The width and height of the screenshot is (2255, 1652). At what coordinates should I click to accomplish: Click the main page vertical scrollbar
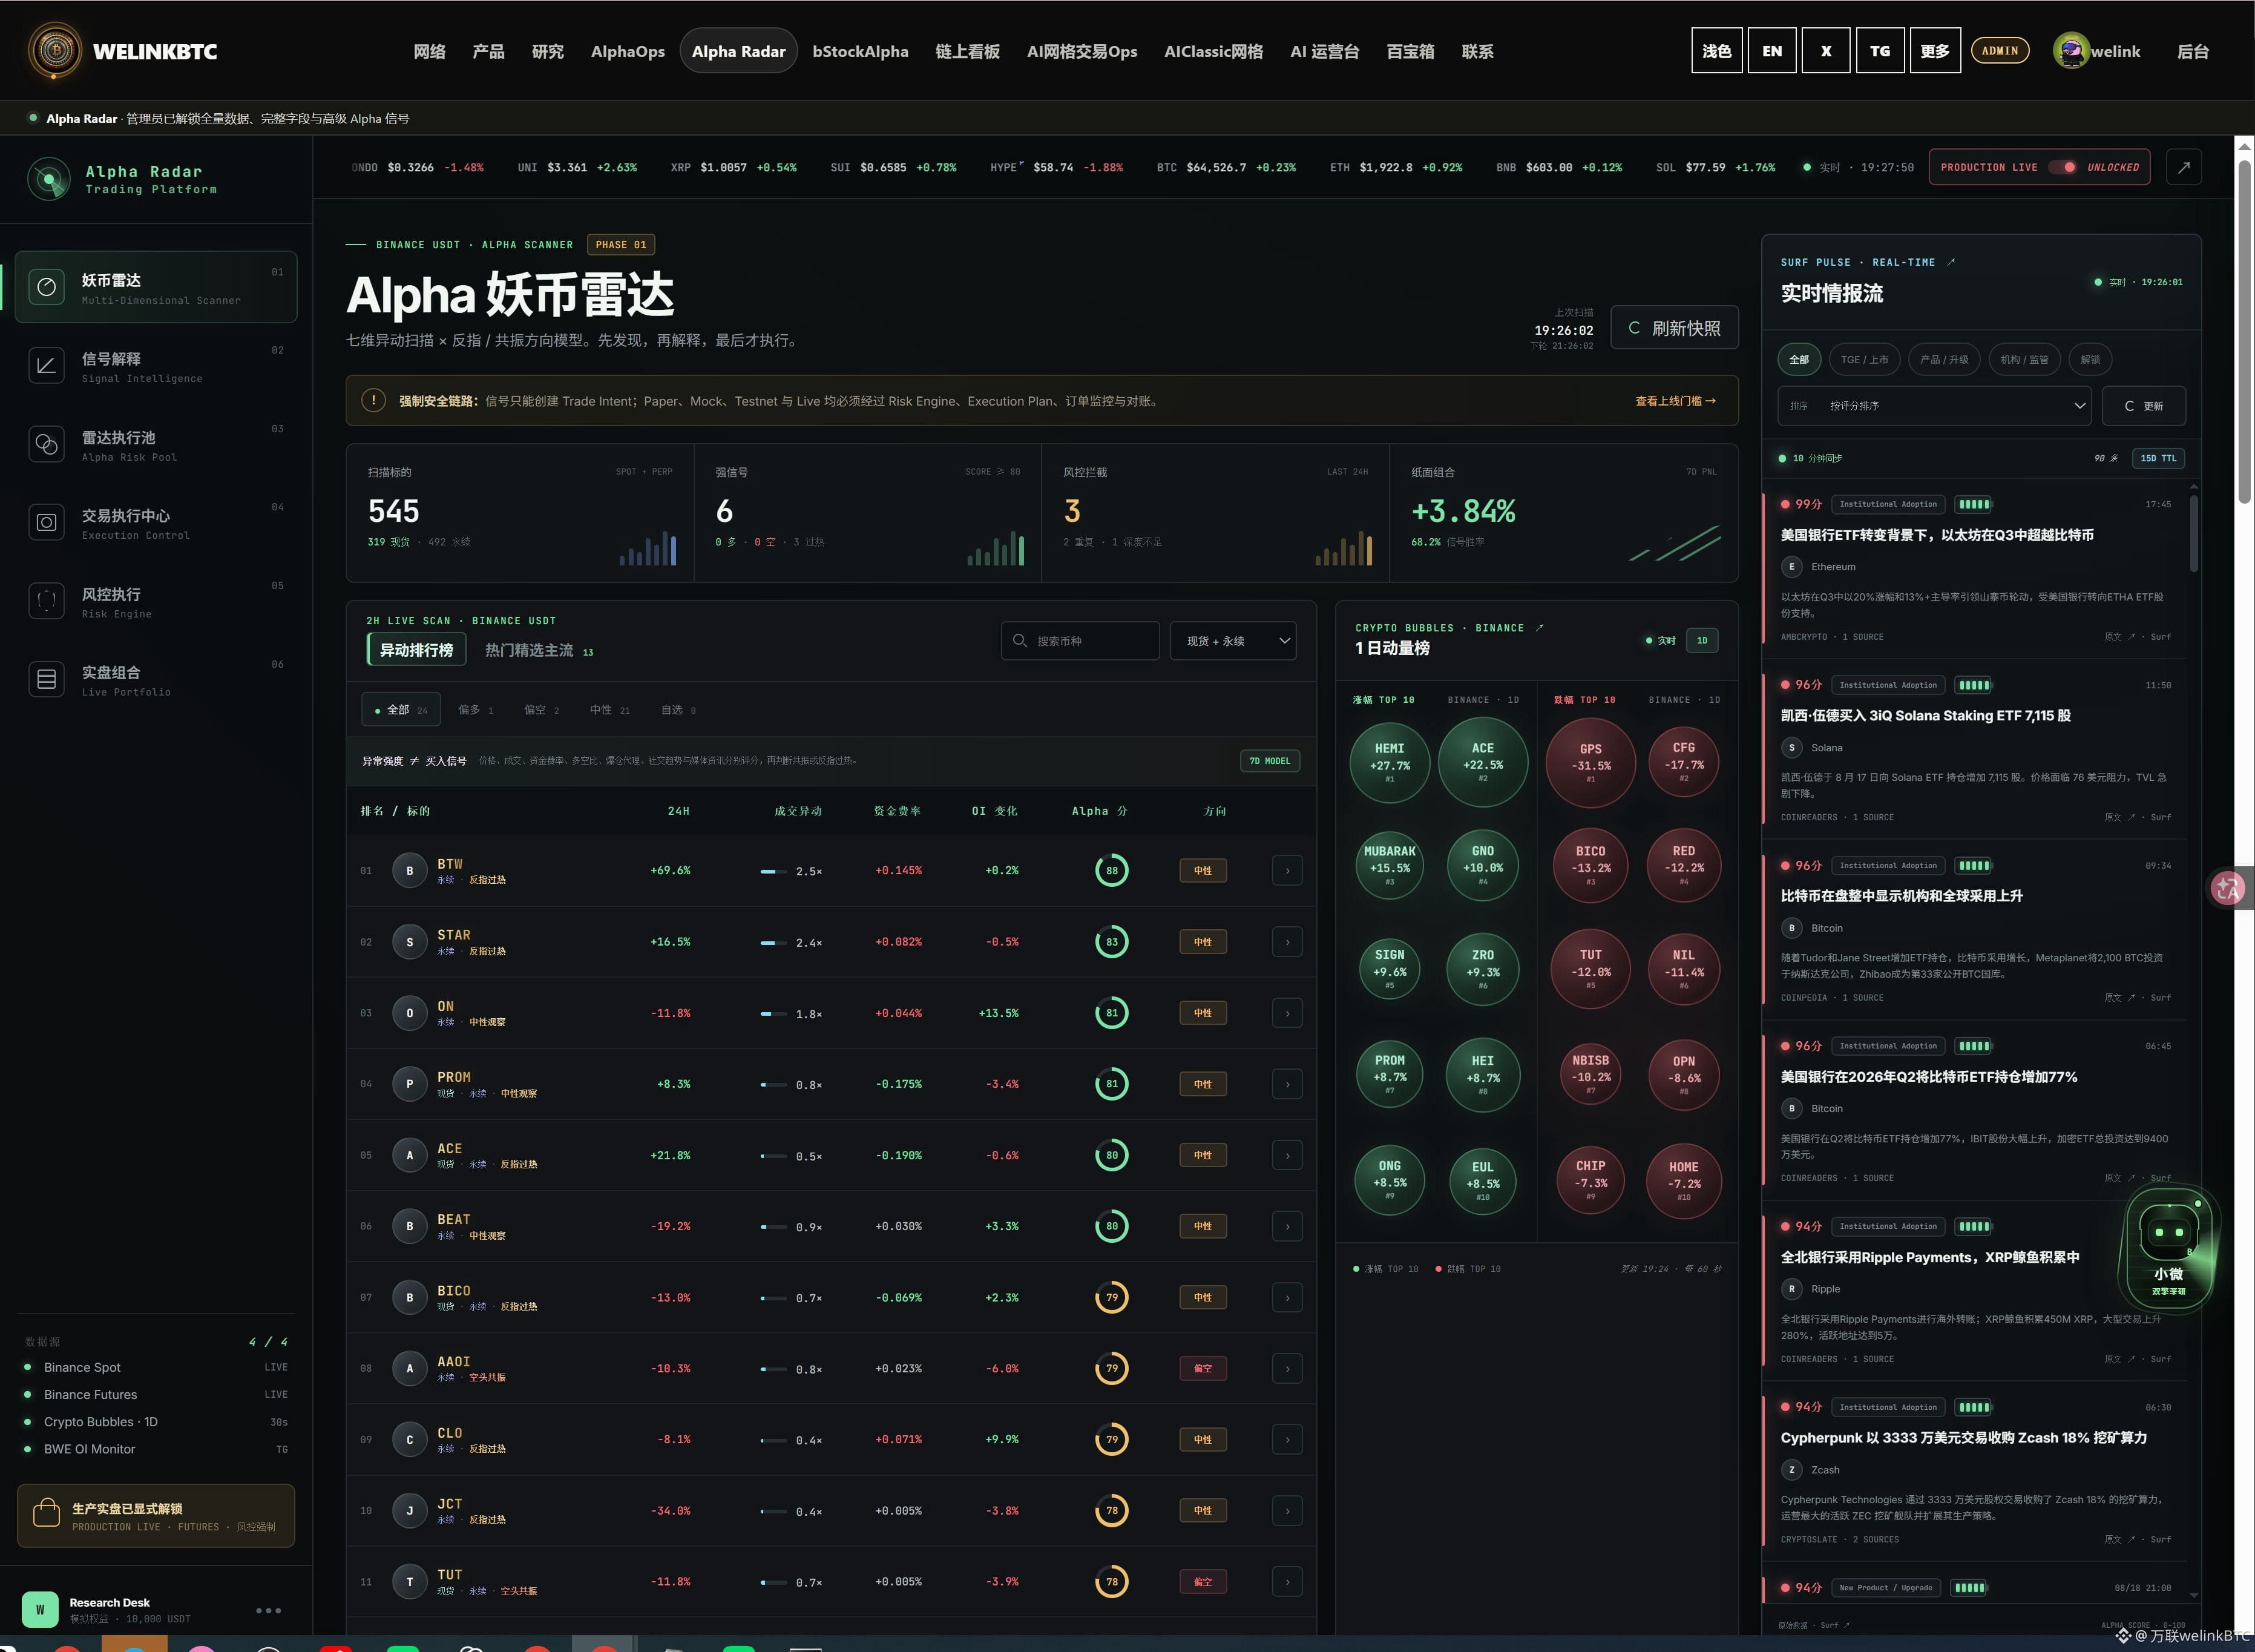pos(2244,332)
